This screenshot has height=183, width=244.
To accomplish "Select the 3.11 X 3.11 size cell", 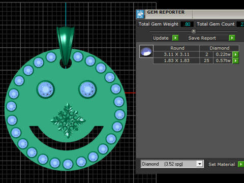I will [176, 54].
